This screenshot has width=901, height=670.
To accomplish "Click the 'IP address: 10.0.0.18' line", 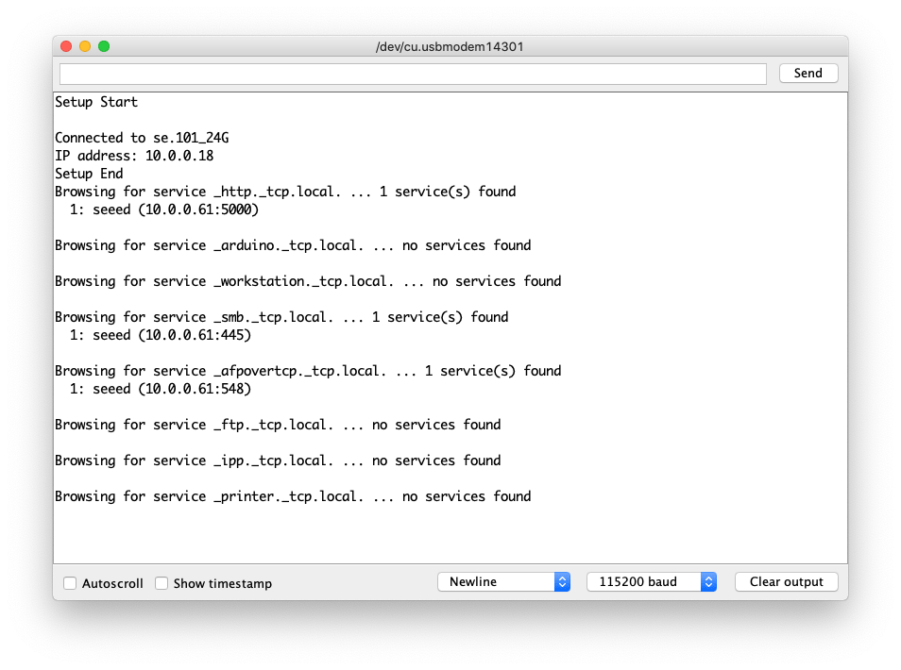I will coord(134,156).
